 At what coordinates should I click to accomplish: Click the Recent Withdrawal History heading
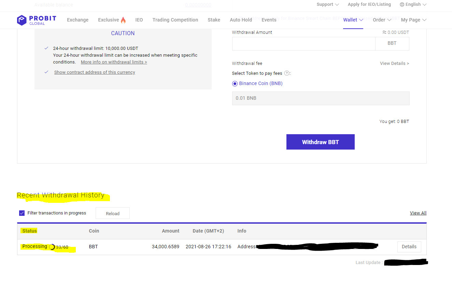60,195
